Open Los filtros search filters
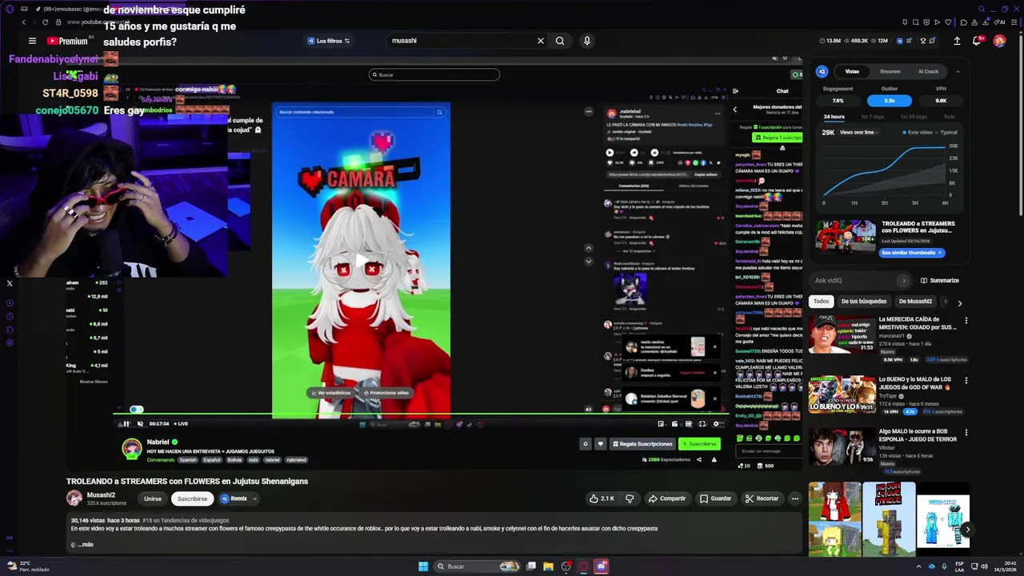 pos(329,41)
